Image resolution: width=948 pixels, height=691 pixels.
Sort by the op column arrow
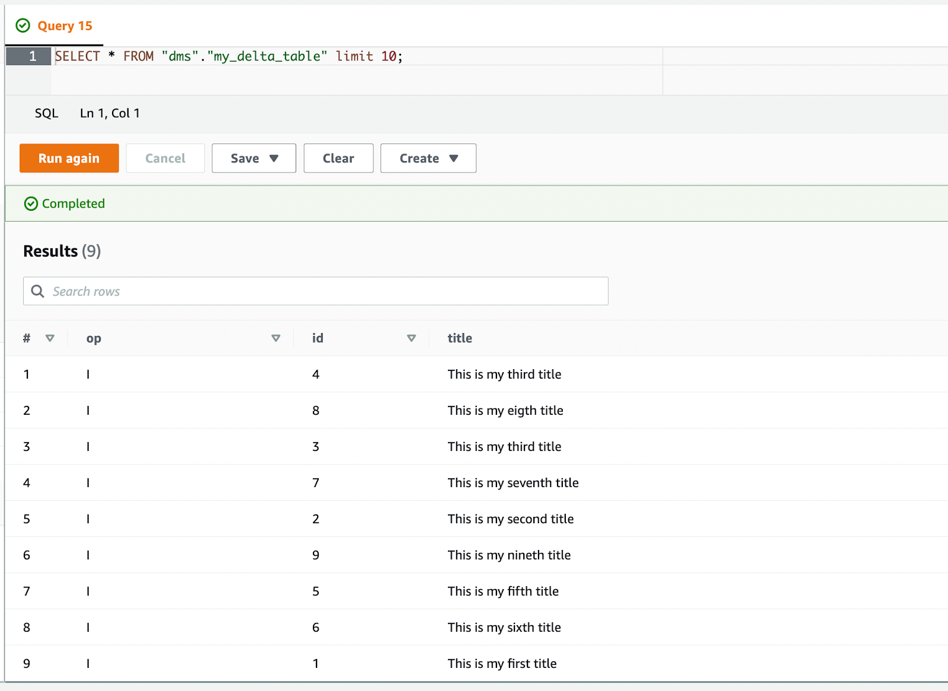(276, 338)
